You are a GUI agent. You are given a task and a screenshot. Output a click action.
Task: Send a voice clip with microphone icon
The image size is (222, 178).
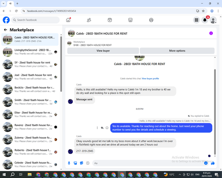(69, 163)
